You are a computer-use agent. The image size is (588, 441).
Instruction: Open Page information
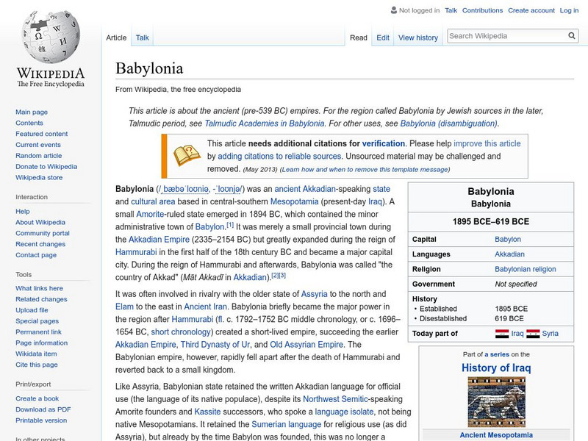tap(42, 343)
